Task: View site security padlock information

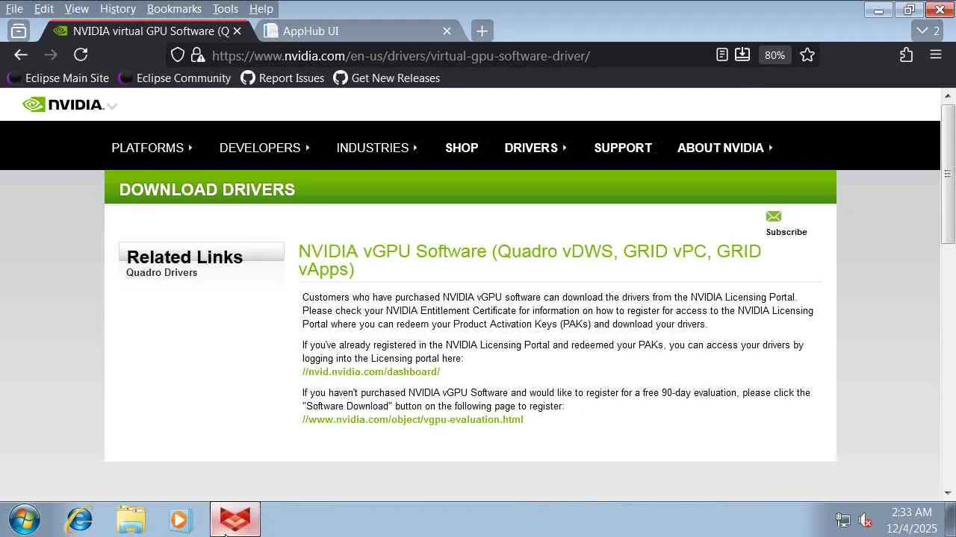Action: [198, 55]
